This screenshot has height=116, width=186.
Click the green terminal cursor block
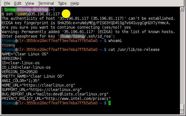tap(110, 103)
